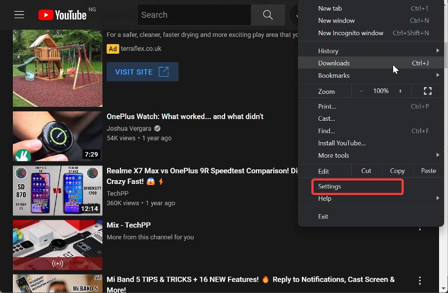Screen dimensions: 448x293
Task: Open options for Mi Band 5 video
Action: point(419,281)
